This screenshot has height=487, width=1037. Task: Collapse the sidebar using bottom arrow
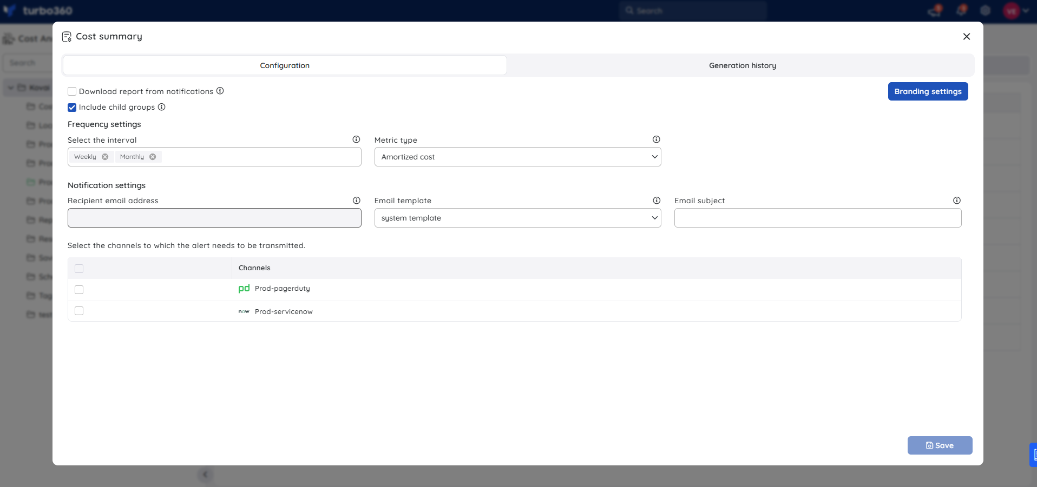(205, 475)
